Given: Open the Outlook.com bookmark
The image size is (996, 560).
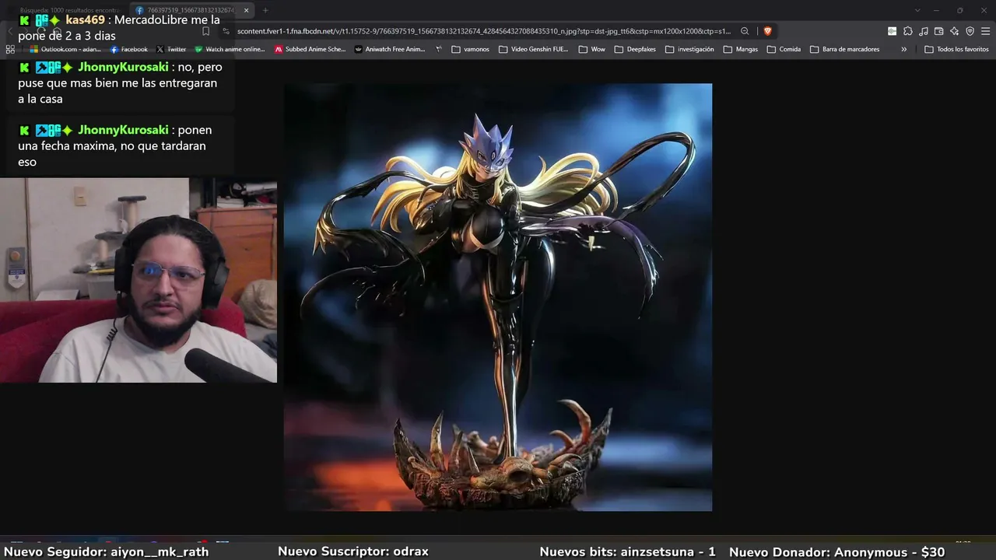Looking at the screenshot, I should [65, 49].
